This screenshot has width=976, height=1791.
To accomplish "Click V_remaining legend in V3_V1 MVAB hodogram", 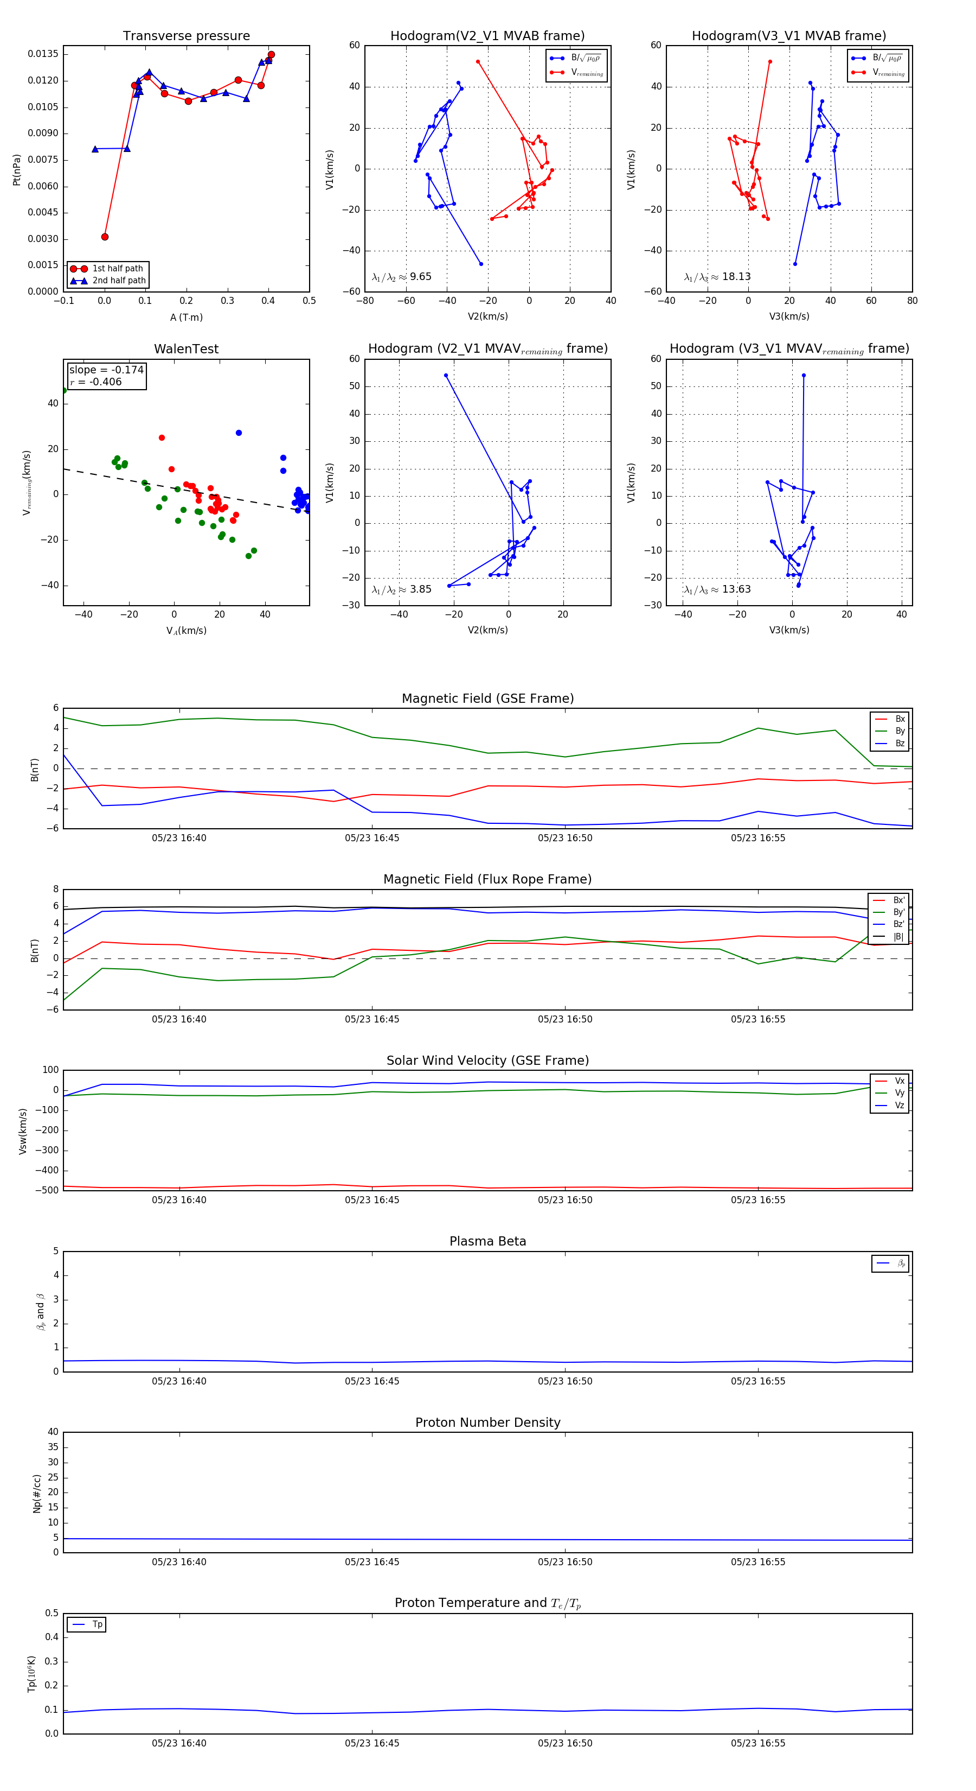I will tap(878, 72).
